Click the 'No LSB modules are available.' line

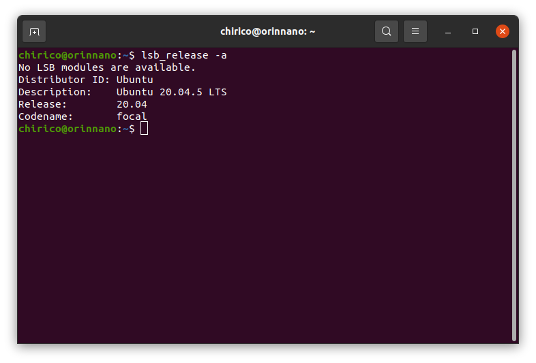107,67
